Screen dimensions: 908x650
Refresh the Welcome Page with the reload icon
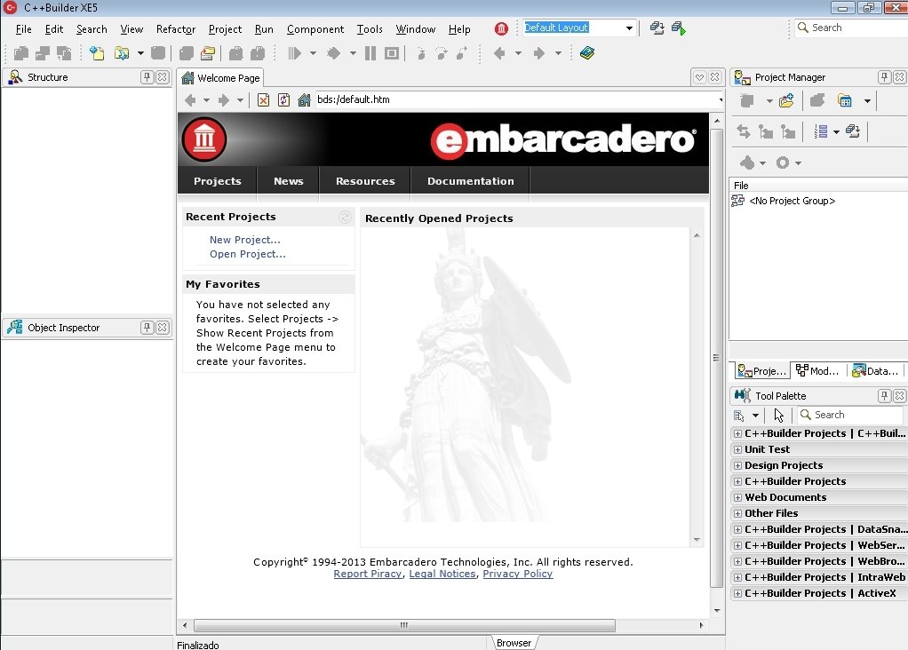coord(283,100)
